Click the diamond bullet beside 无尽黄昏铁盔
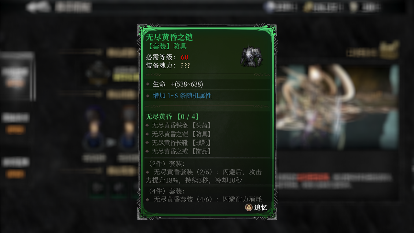This screenshot has width=414, height=233. pyautogui.click(x=147, y=125)
